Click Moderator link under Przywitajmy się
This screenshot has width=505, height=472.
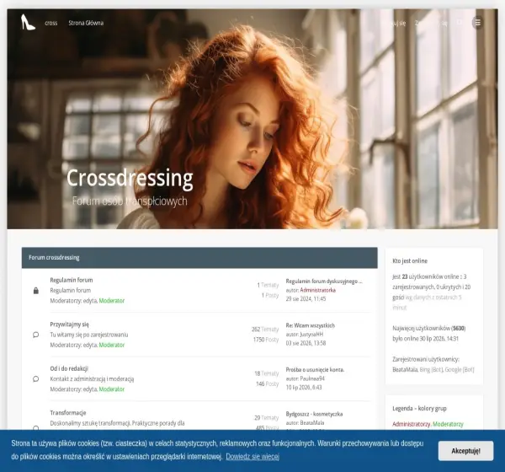[x=111, y=345]
